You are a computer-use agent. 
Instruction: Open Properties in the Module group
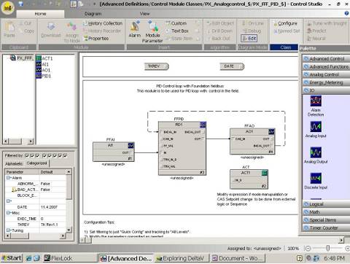[x=96, y=39]
